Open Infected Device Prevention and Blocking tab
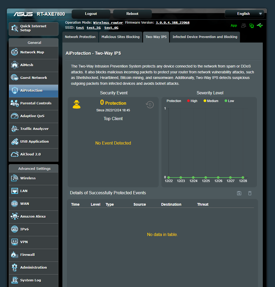Viewport: 275px width, 287px height. [205, 37]
